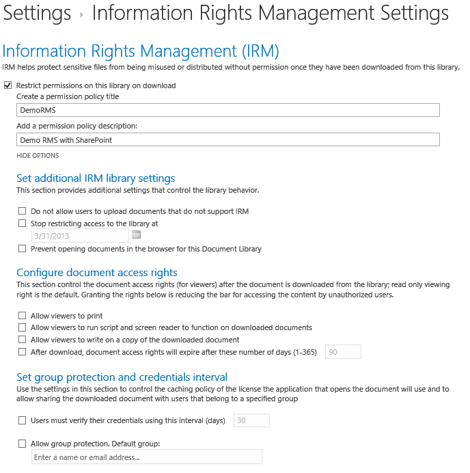Enable document access rights expiration checkbox
Viewport: 470px width, 473px height.
pyautogui.click(x=23, y=352)
